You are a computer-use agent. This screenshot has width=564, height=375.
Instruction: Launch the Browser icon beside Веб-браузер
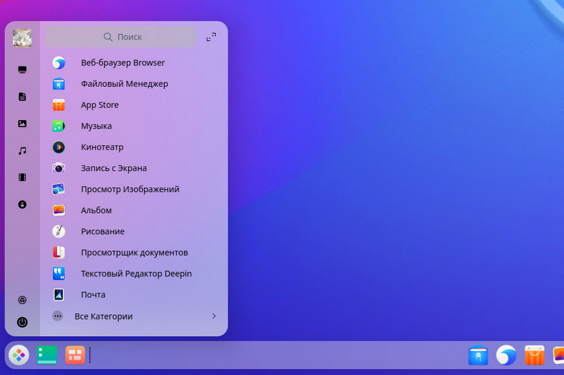click(59, 63)
